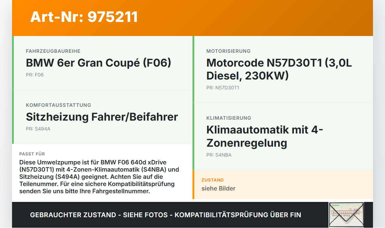Click the KOMFORTAUSSTATTUNG label
385x228 pixels.
(x=58, y=105)
